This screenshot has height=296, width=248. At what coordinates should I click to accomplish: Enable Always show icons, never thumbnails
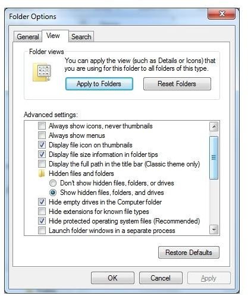[x=42, y=126]
